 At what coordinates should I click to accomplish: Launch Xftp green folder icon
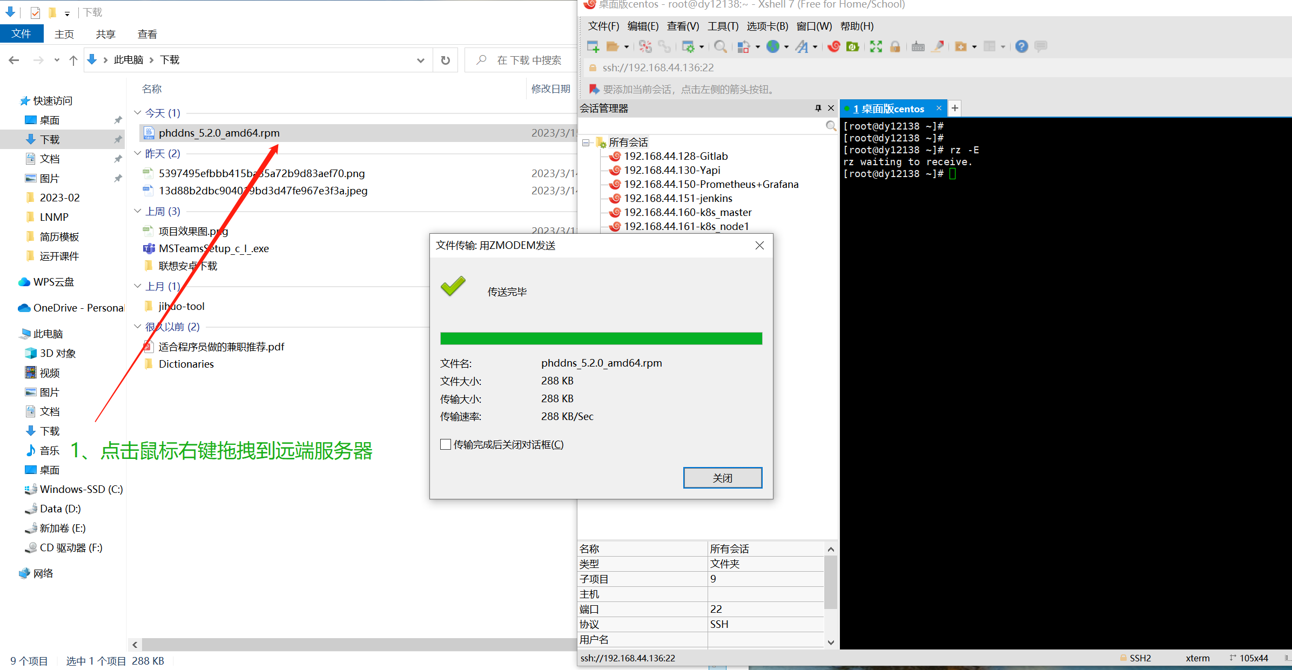[852, 47]
